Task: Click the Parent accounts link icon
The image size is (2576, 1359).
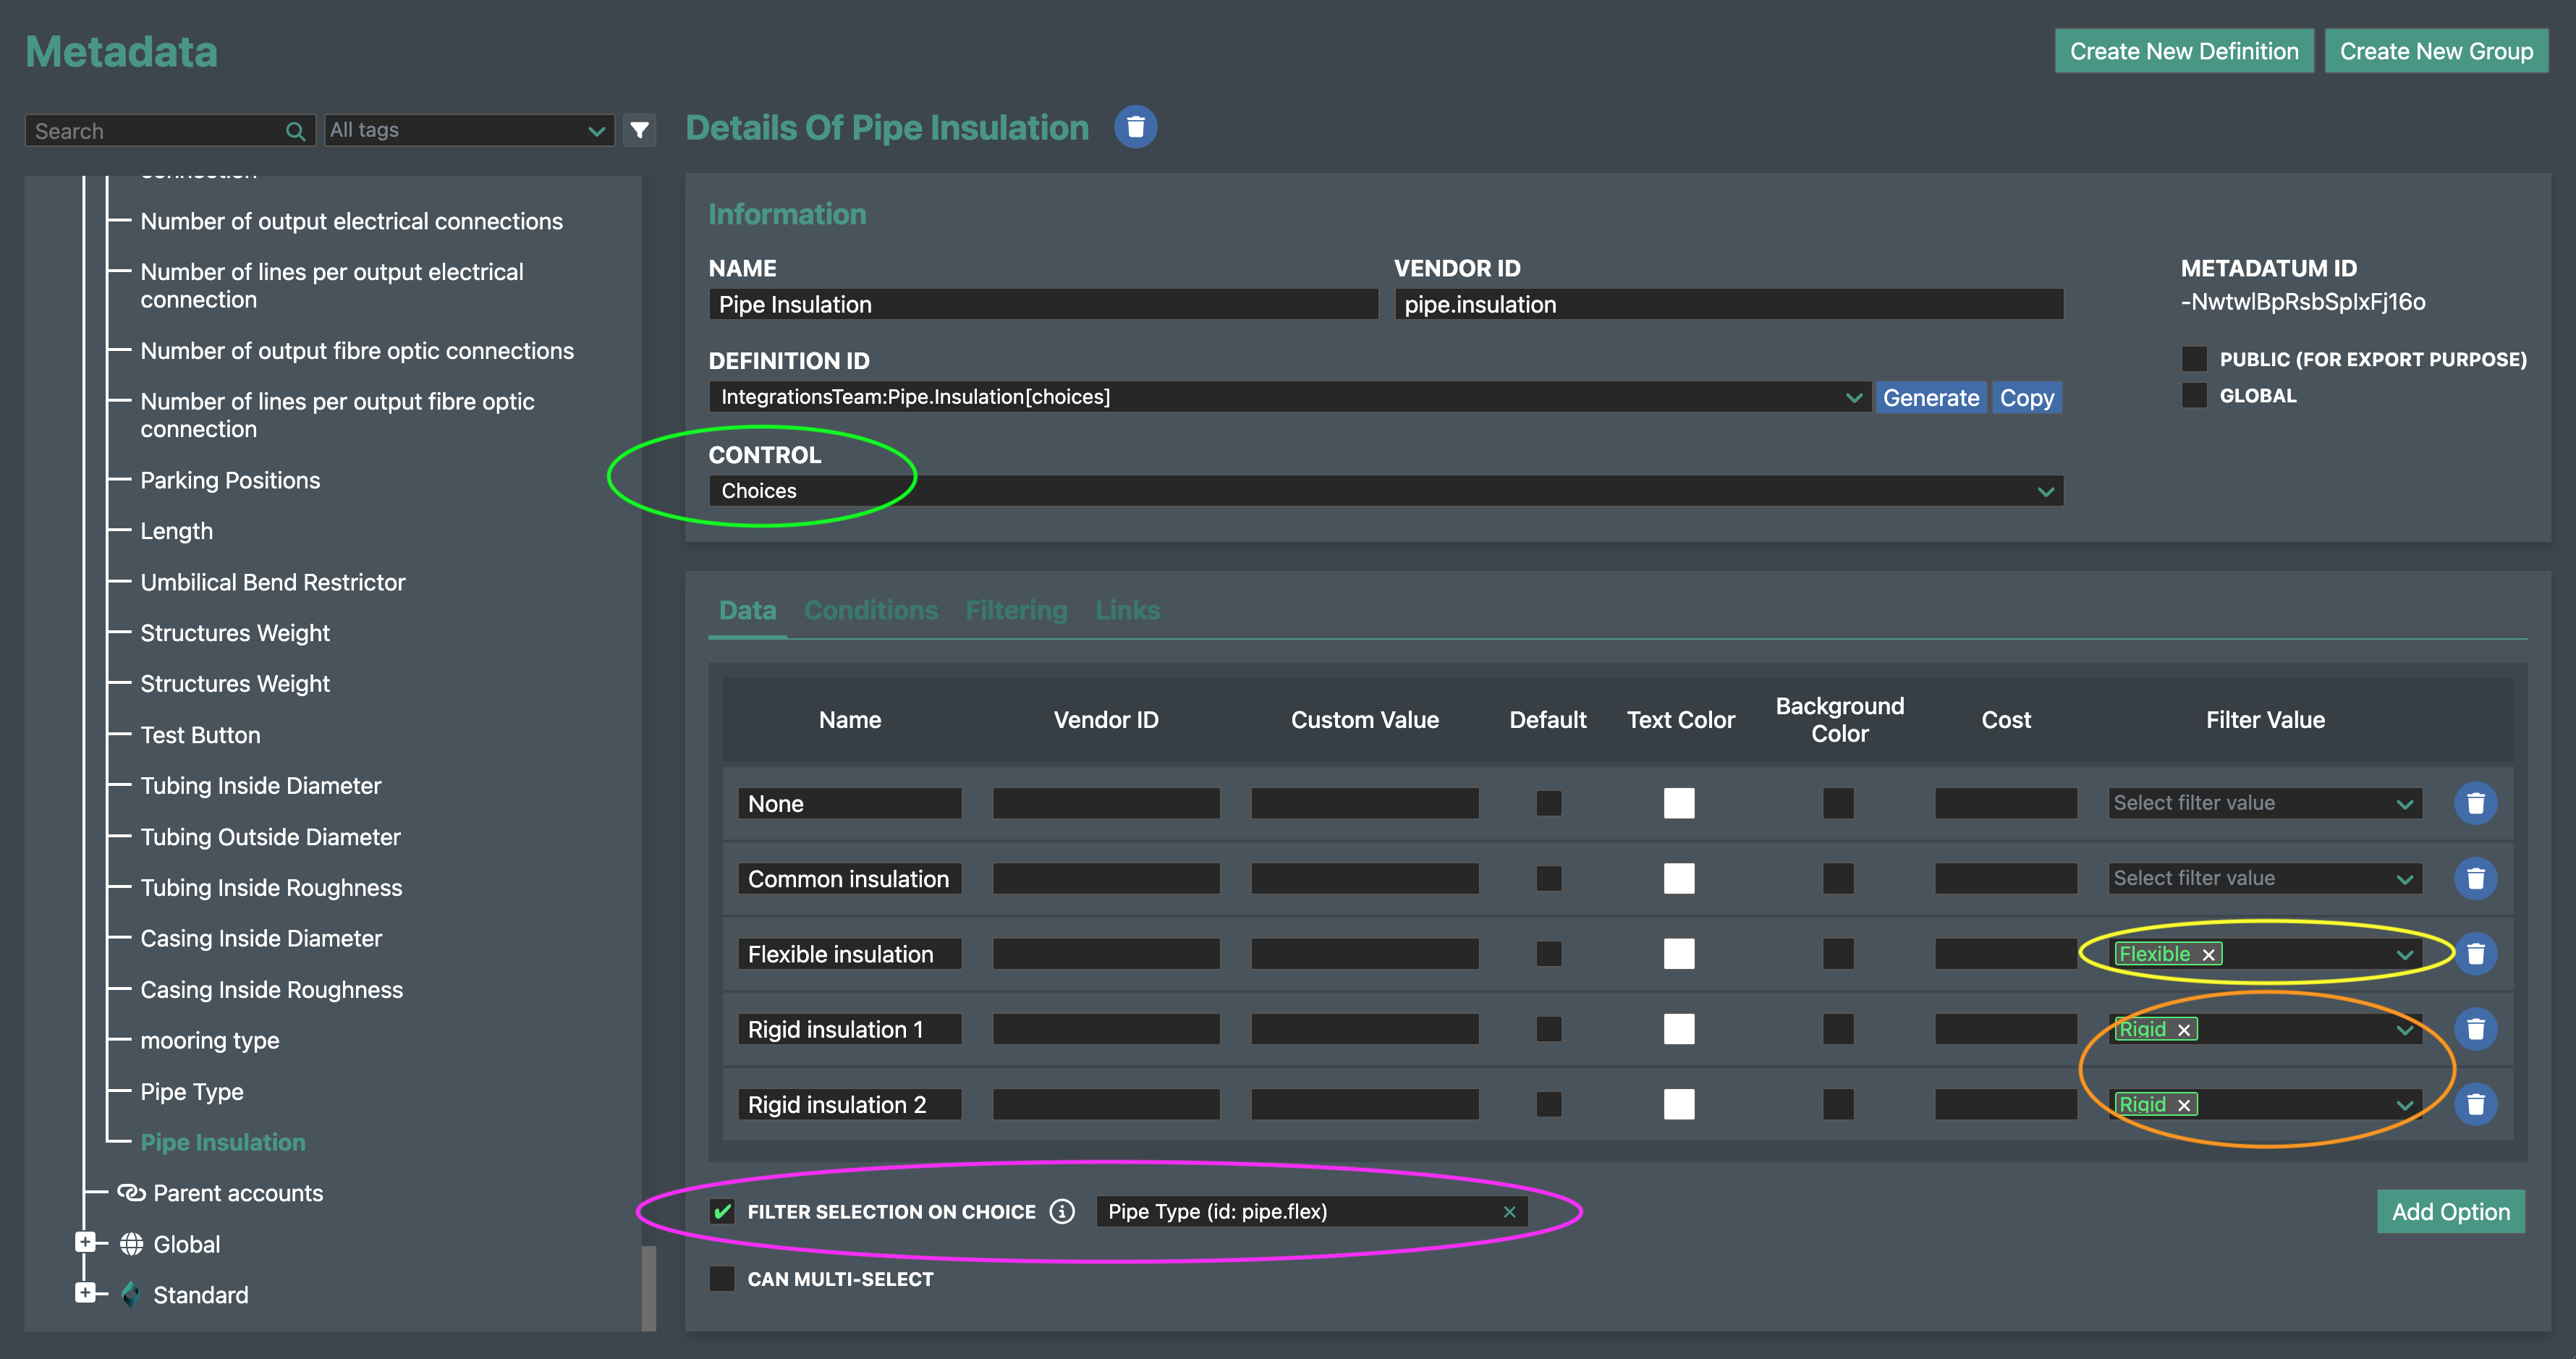Action: click(131, 1193)
